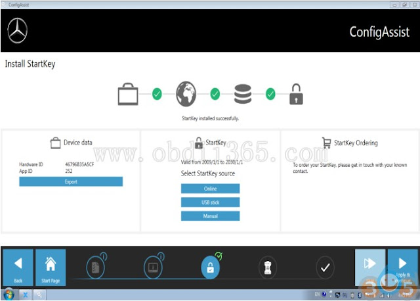Image resolution: width=420 pixels, height=301 pixels.
Task: Click the App ID value 252
Action: pos(69,171)
